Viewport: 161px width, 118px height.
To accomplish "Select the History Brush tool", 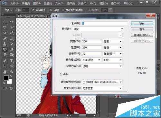I will tap(12, 44).
